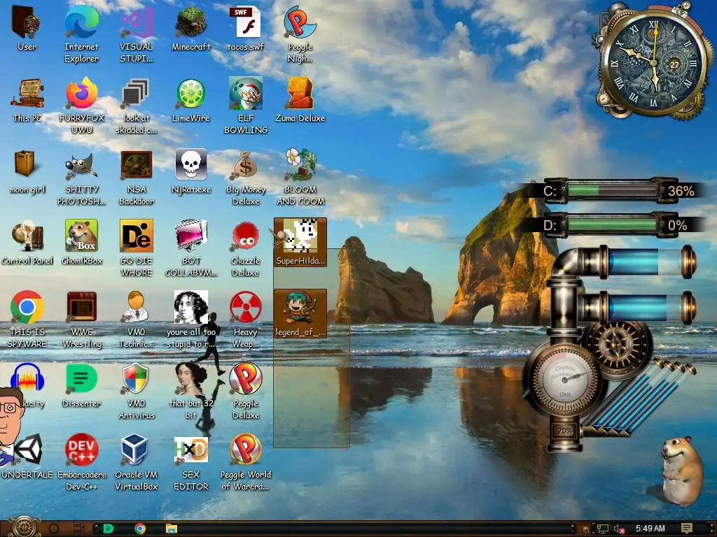
Task: Select the This PC icon
Action: (x=27, y=101)
